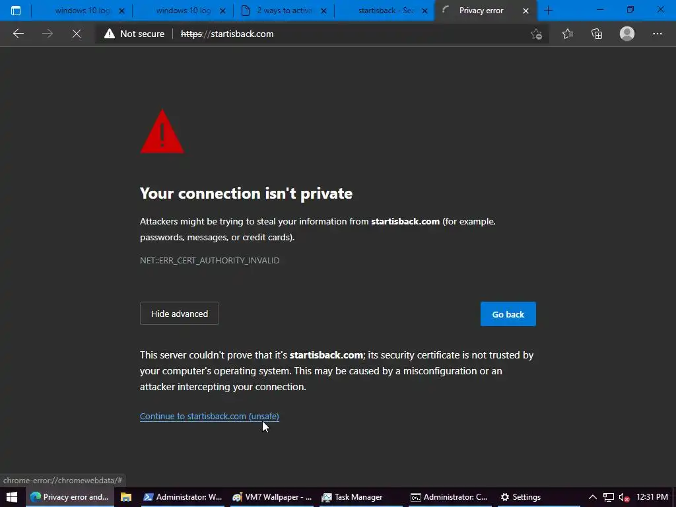
Task: Click the muted volume tray icon
Action: tap(624, 497)
